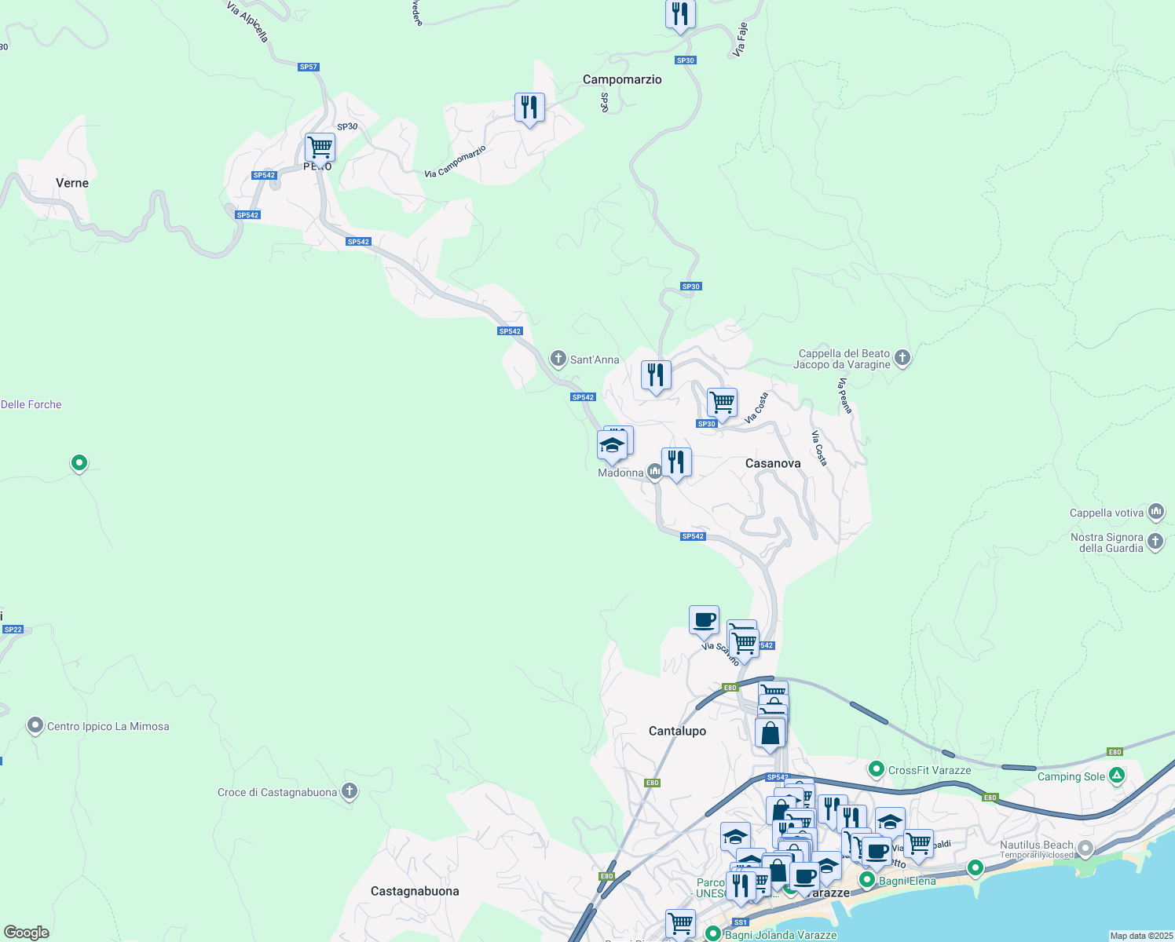1175x942 pixels.
Task: Click the school marker near Madonna
Action: click(x=614, y=444)
